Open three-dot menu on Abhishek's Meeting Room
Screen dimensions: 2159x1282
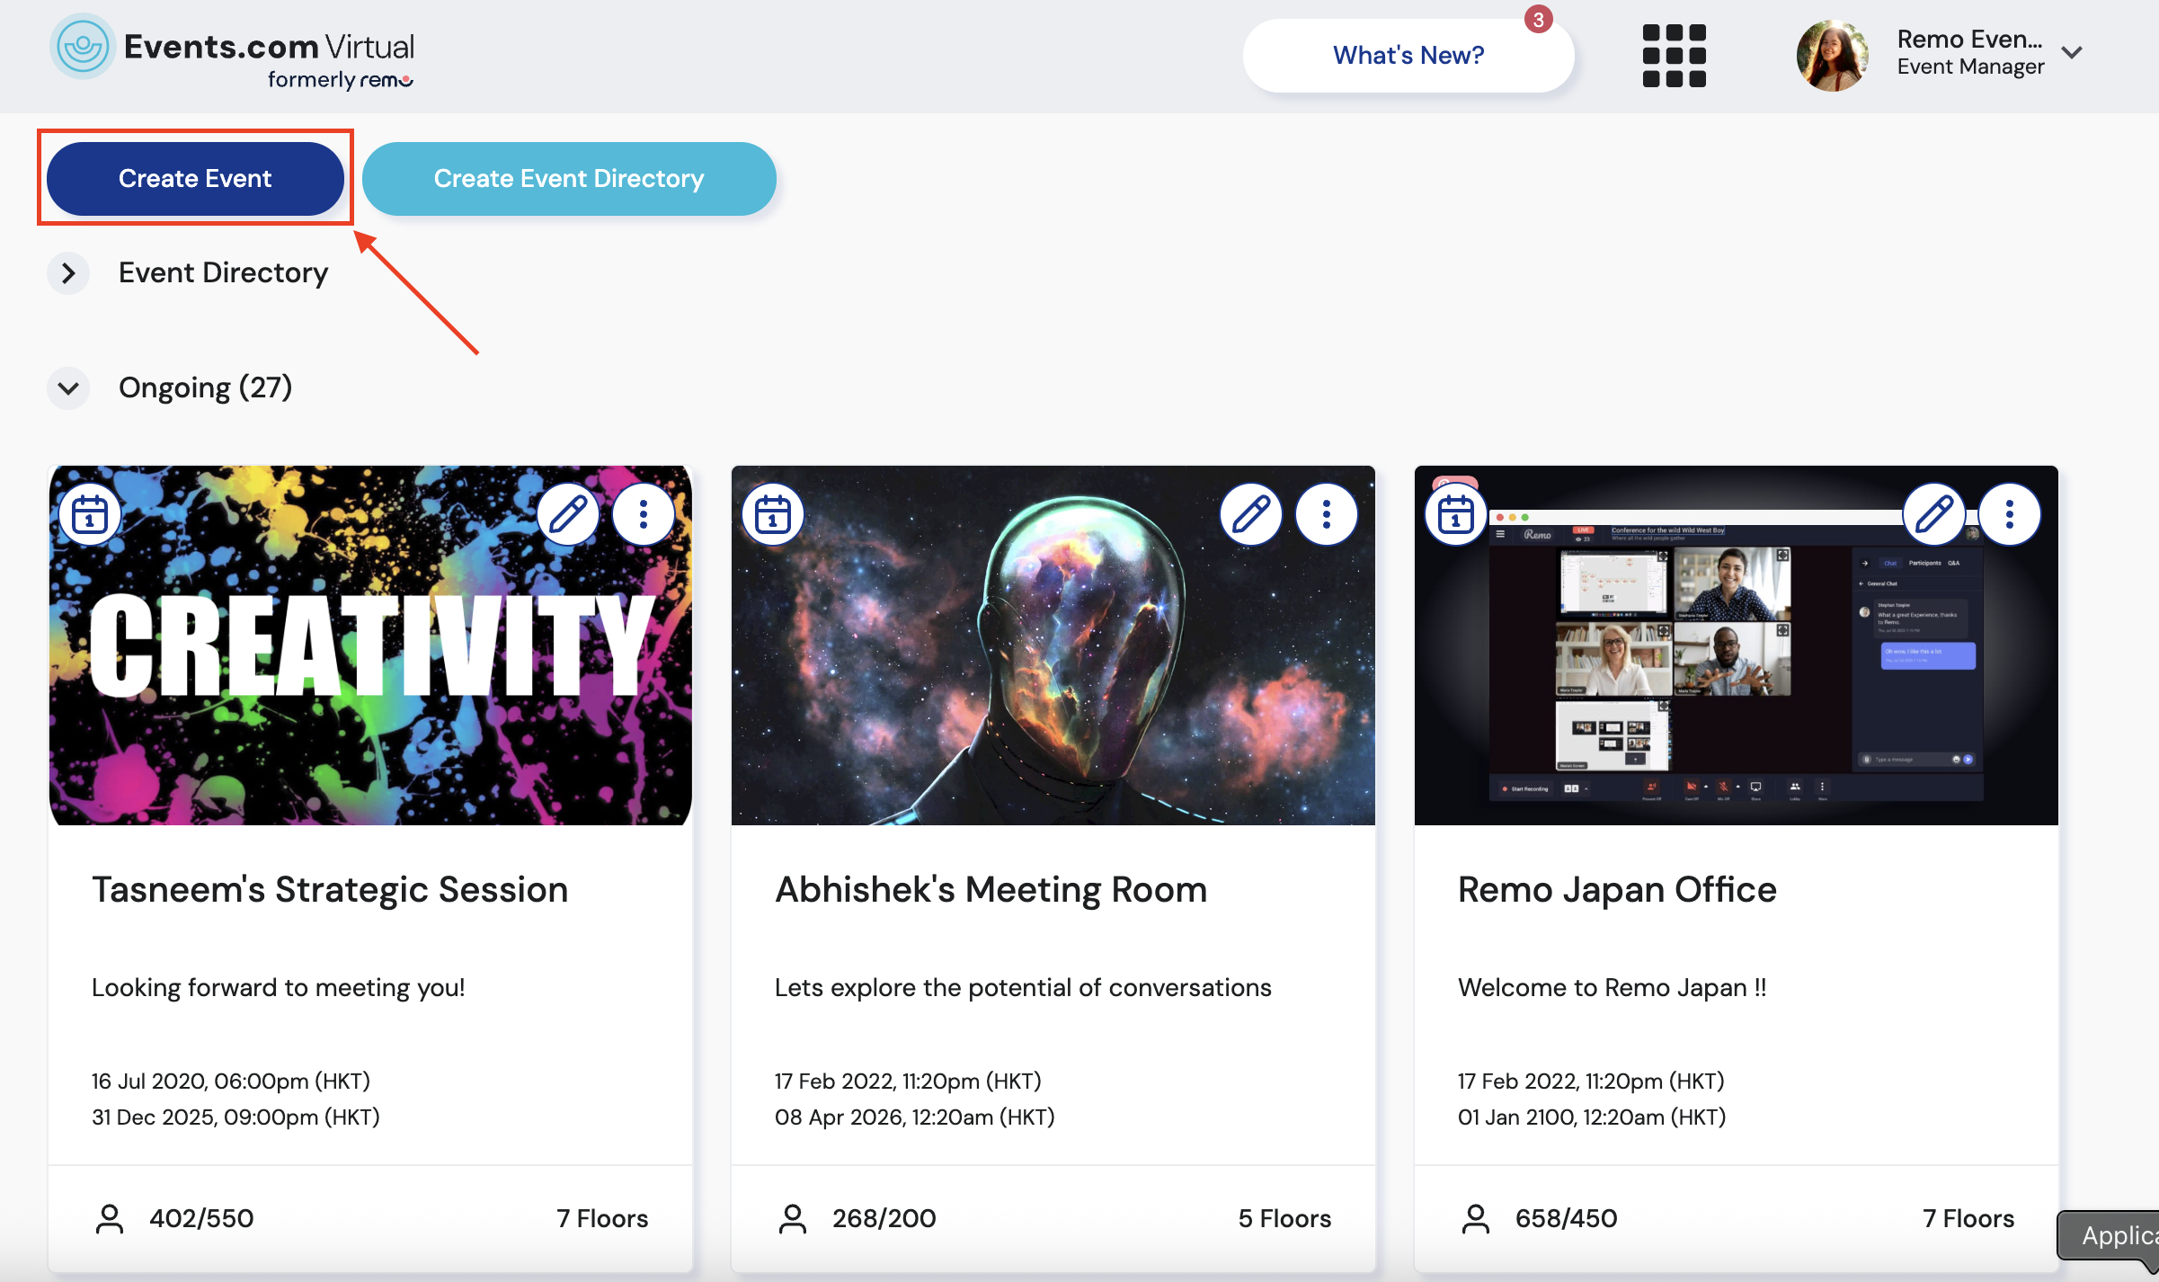tap(1327, 515)
